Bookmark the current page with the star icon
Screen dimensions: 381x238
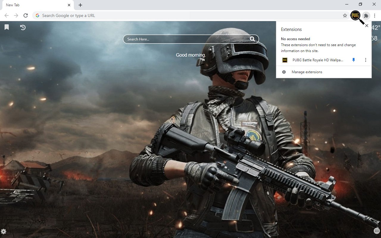pos(344,15)
